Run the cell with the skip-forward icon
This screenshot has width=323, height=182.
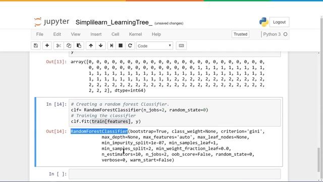point(112,45)
